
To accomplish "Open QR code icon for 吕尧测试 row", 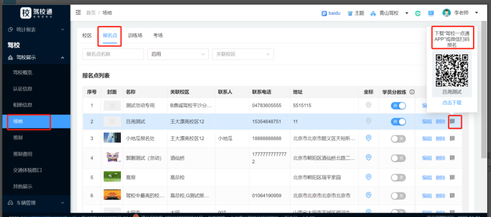I will tap(452, 121).
